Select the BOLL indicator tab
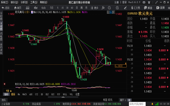 [65, 94]
